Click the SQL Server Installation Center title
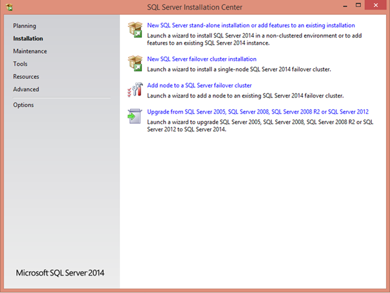390x293 pixels. (195, 7)
